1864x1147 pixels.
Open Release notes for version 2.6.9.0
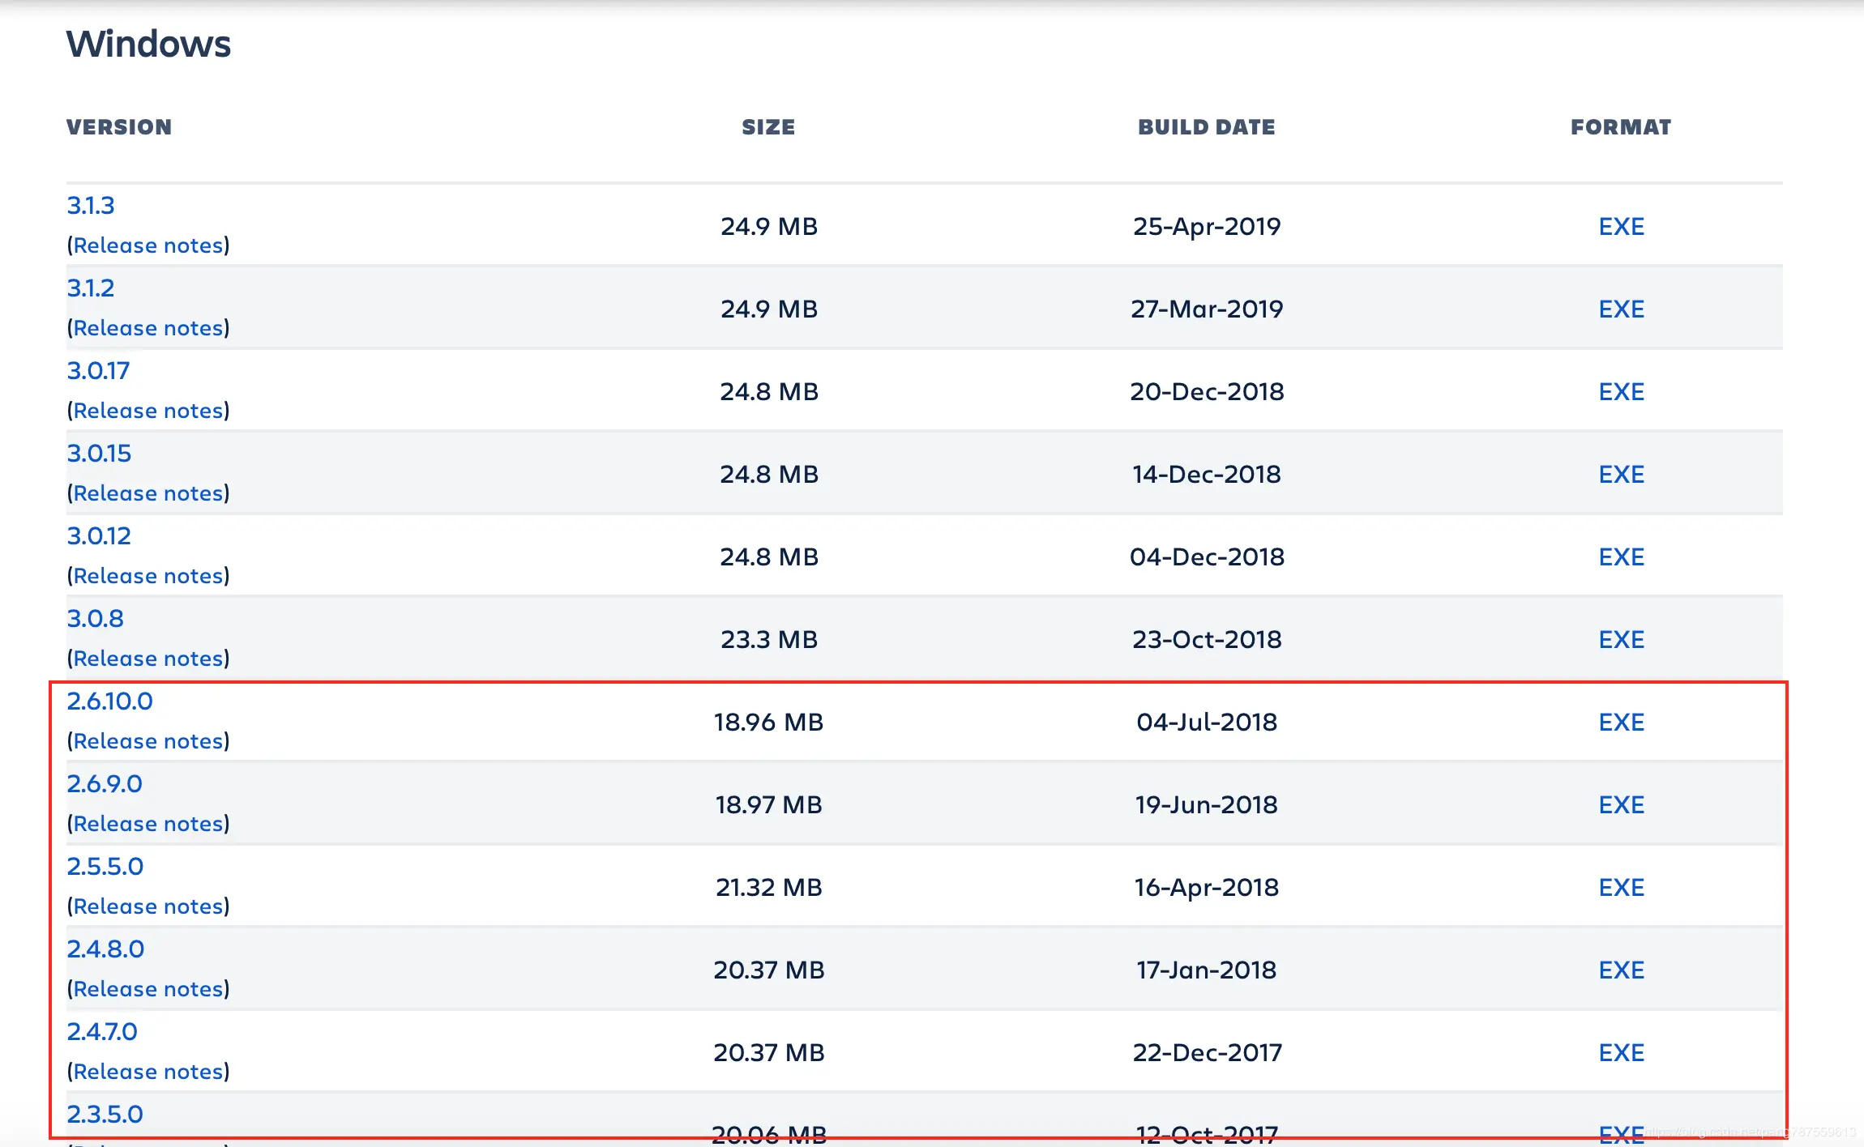(x=148, y=823)
